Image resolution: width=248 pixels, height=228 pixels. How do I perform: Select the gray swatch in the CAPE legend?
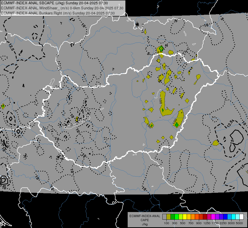[x=164, y=217]
